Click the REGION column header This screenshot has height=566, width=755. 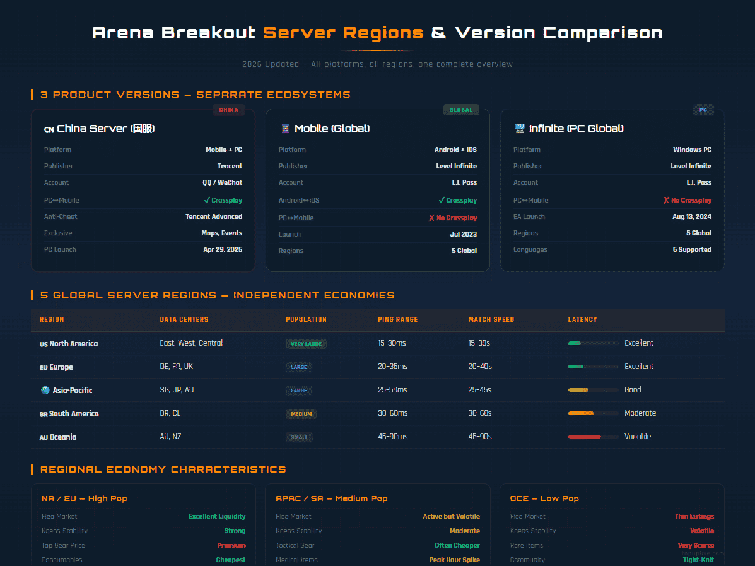[52, 319]
